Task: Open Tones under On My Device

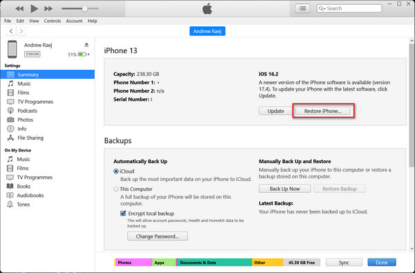Action: point(47,204)
